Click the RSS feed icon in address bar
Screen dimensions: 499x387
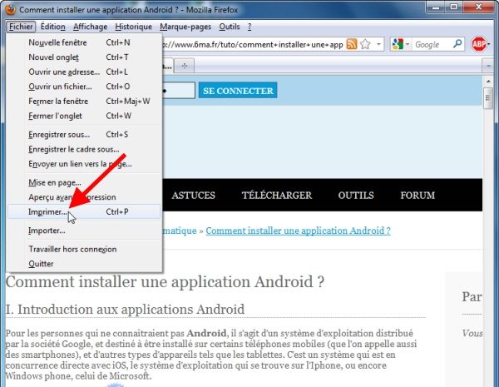[352, 44]
